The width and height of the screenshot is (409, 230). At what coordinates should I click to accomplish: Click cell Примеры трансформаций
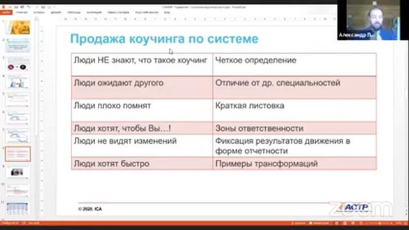[295, 164]
